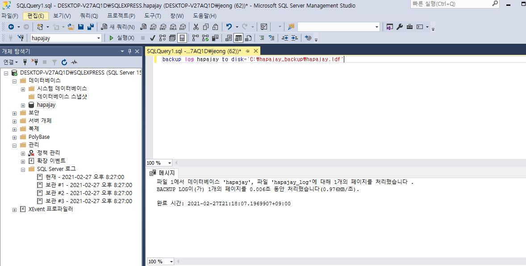This screenshot has height=266, width=526.
Task: Click the Open File folder icon
Action: click(x=71, y=27)
